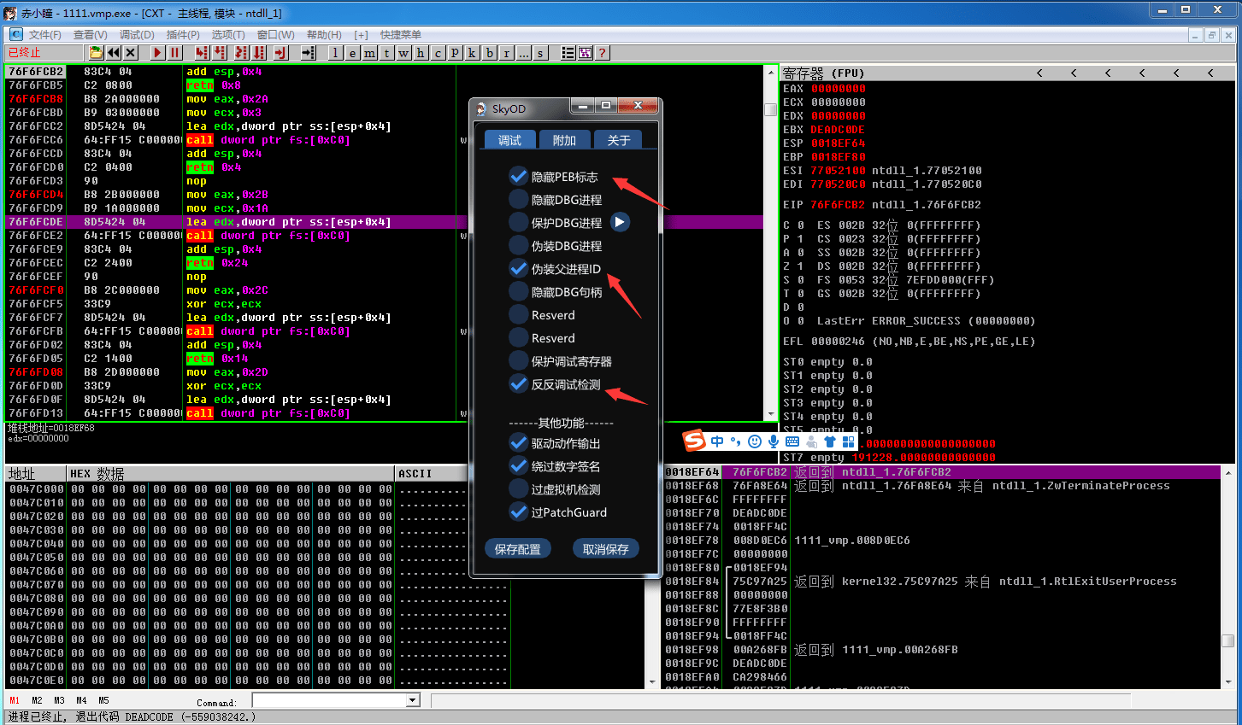1242x725 pixels.
Task: Click the M2 memory button in status bar
Action: coord(37,700)
